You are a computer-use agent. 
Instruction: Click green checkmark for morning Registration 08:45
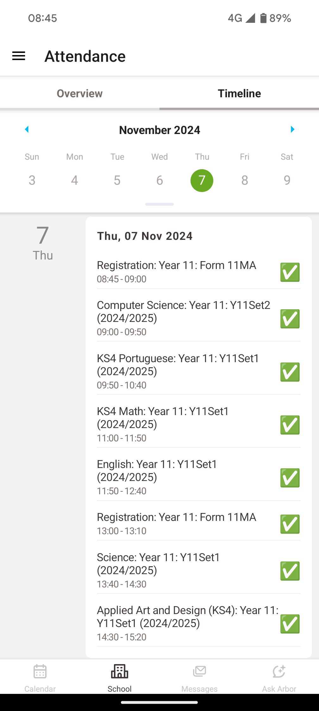(290, 272)
